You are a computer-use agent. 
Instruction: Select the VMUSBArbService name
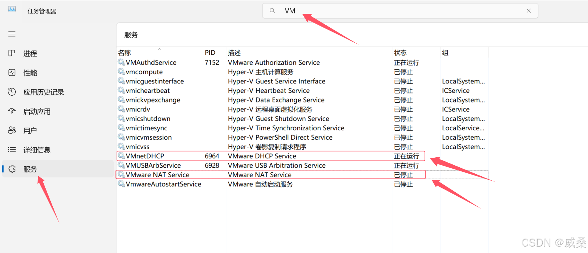[154, 165]
